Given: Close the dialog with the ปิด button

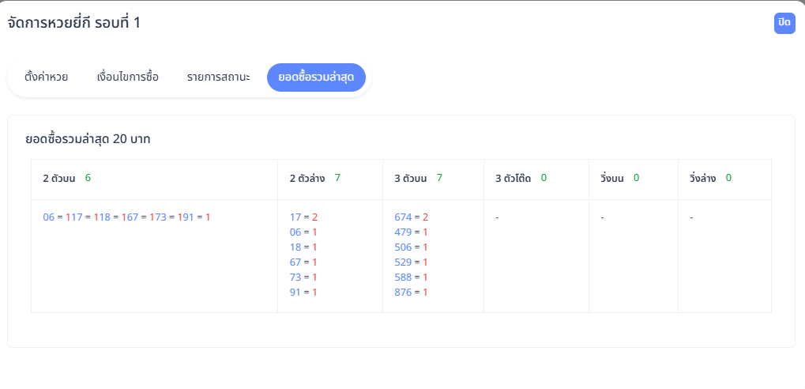Looking at the screenshot, I should [x=784, y=23].
